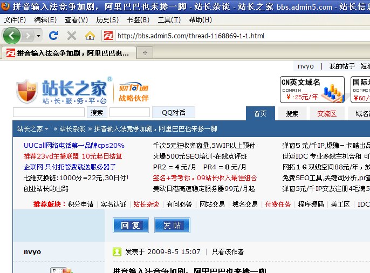The image size is (370, 273).
Task: Click the site favicon beside the address bar
Action: [x=108, y=36]
